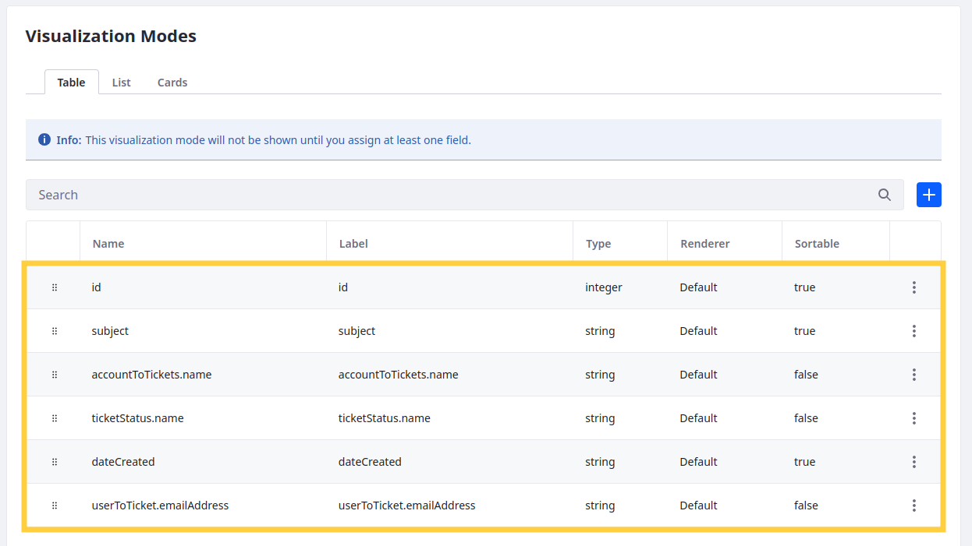
Task: Click the Name column header
Action: 108,244
